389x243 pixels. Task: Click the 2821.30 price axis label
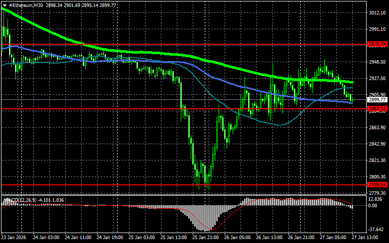point(377,161)
